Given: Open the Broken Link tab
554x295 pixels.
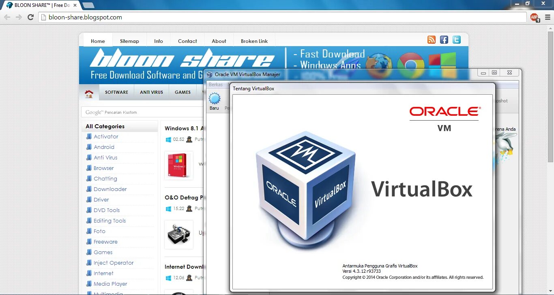Looking at the screenshot, I should 254,41.
